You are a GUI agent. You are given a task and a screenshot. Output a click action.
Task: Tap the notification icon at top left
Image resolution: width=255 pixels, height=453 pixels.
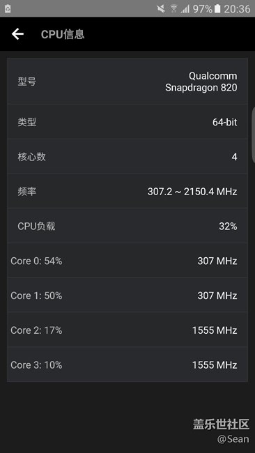click(x=8, y=8)
